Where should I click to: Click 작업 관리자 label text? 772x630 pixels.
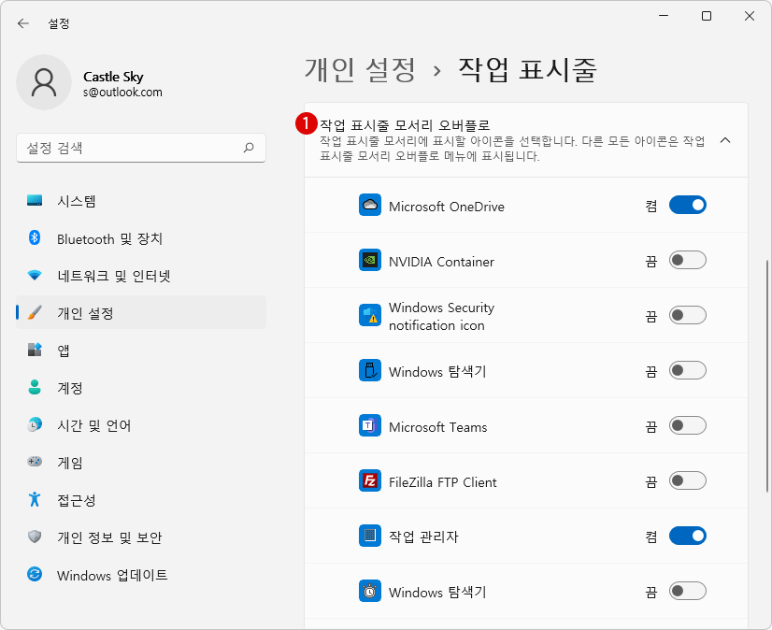(x=423, y=537)
